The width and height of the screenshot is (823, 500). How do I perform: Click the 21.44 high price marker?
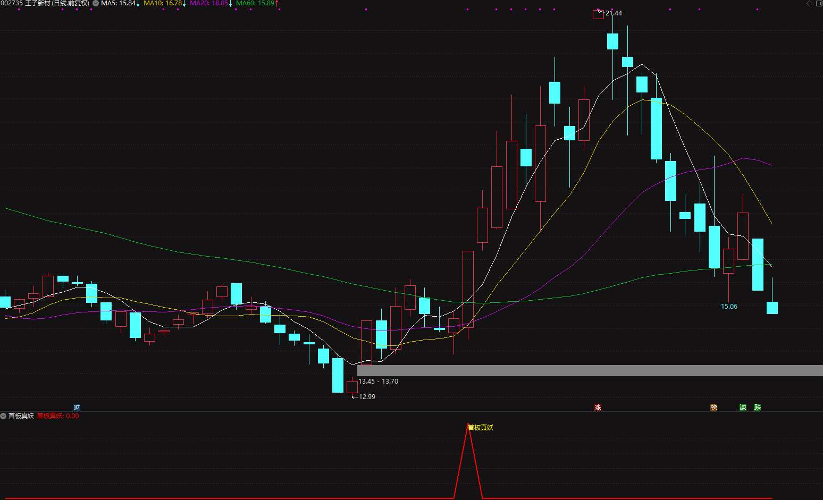(x=614, y=13)
